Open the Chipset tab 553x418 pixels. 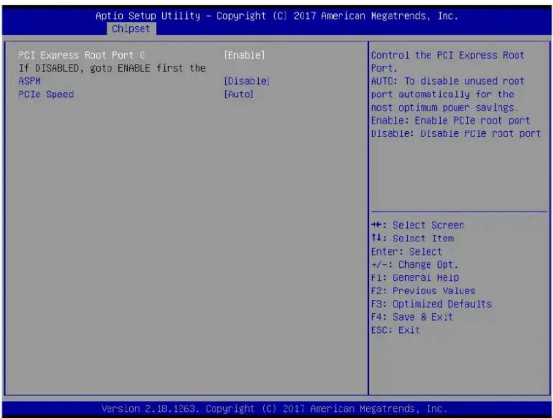click(x=131, y=29)
